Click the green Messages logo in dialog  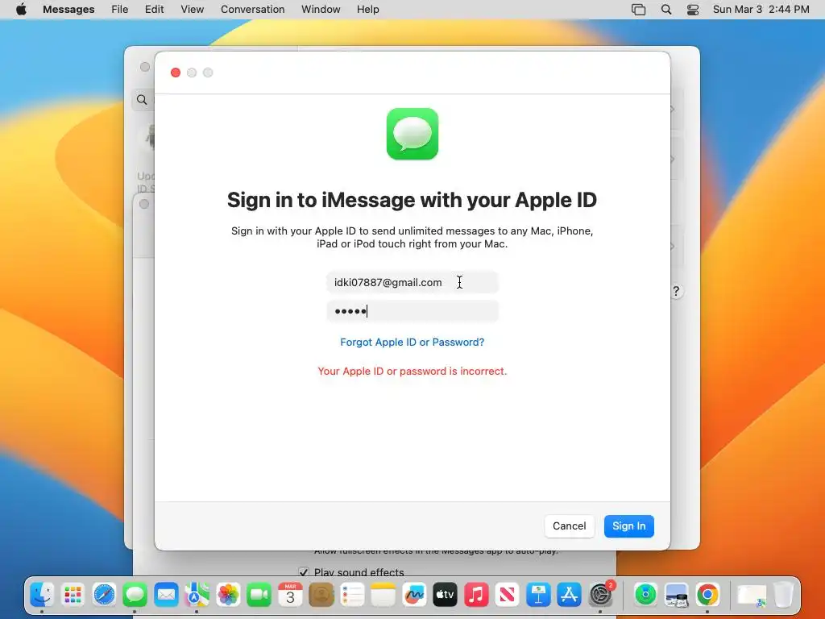[412, 134]
